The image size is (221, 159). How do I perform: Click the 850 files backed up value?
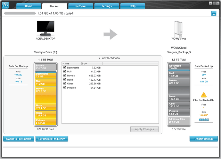coord(204,75)
